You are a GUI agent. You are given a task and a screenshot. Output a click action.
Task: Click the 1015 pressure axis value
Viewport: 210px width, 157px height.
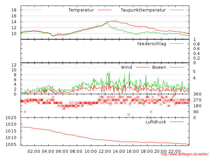[11, 131]
